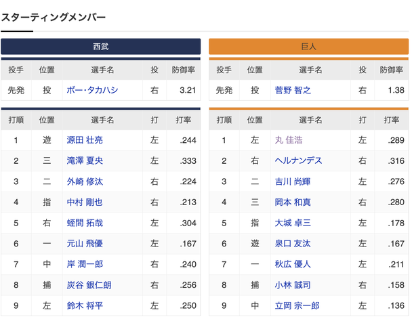The height and width of the screenshot is (325, 412).
Task: Click 岡本 和真 name link
Action: 293,202
